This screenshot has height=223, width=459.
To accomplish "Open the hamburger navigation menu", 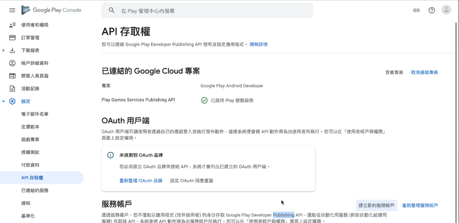I will point(12,10).
